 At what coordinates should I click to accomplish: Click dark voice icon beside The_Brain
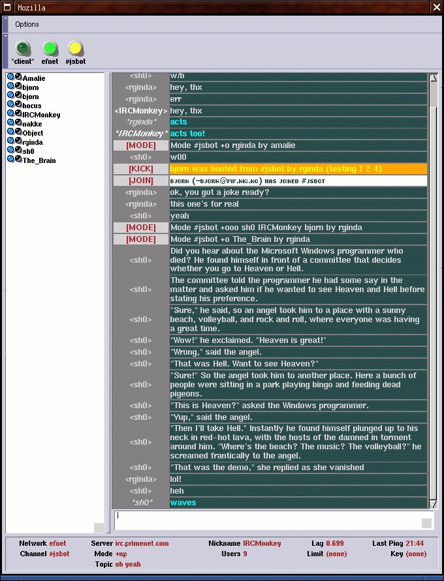18,159
